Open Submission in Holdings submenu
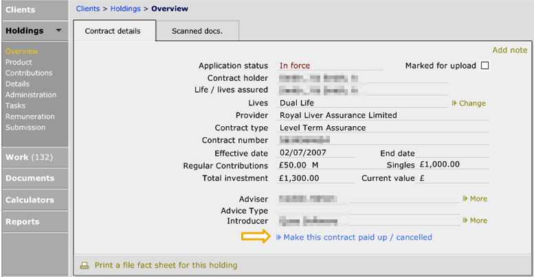 (25, 128)
